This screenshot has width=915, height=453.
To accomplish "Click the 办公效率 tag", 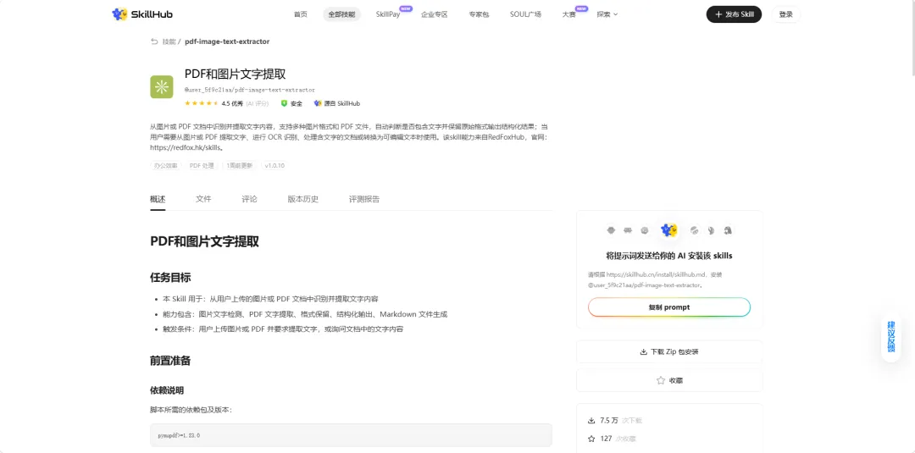I will 166,166.
